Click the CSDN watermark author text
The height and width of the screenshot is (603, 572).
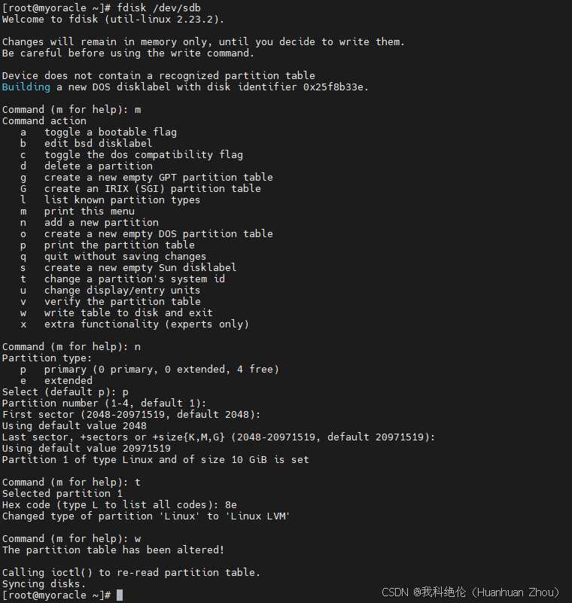tap(470, 592)
